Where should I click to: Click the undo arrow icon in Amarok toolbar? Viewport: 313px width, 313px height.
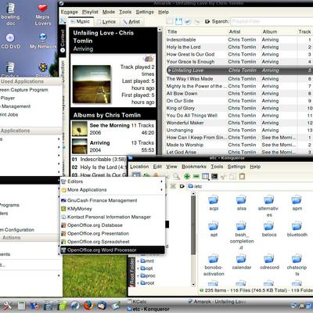[x=188, y=21]
